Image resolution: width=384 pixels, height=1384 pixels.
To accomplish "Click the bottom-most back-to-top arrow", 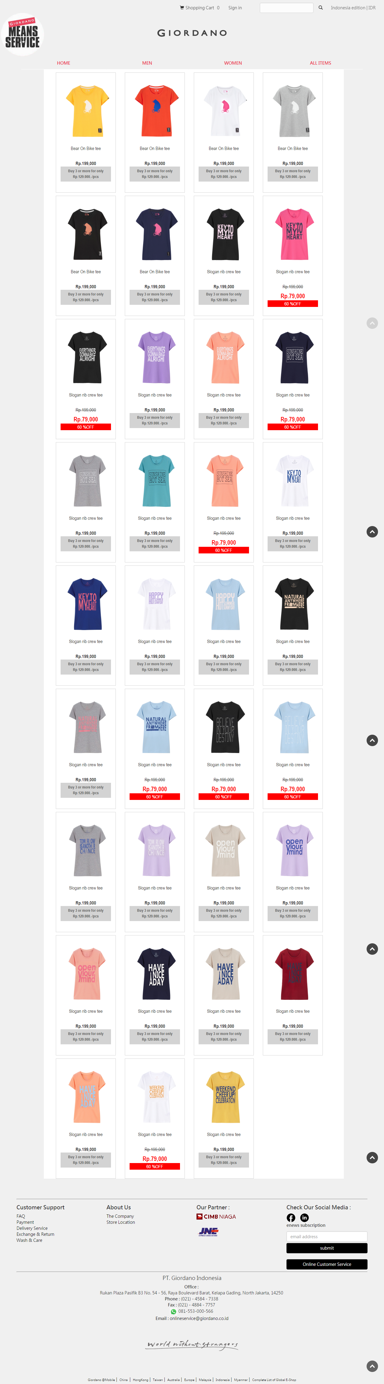I will pos(372,1366).
